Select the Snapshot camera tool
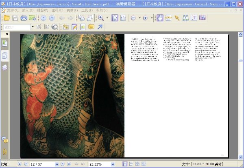Screen dimensions: 244x168 202,18
